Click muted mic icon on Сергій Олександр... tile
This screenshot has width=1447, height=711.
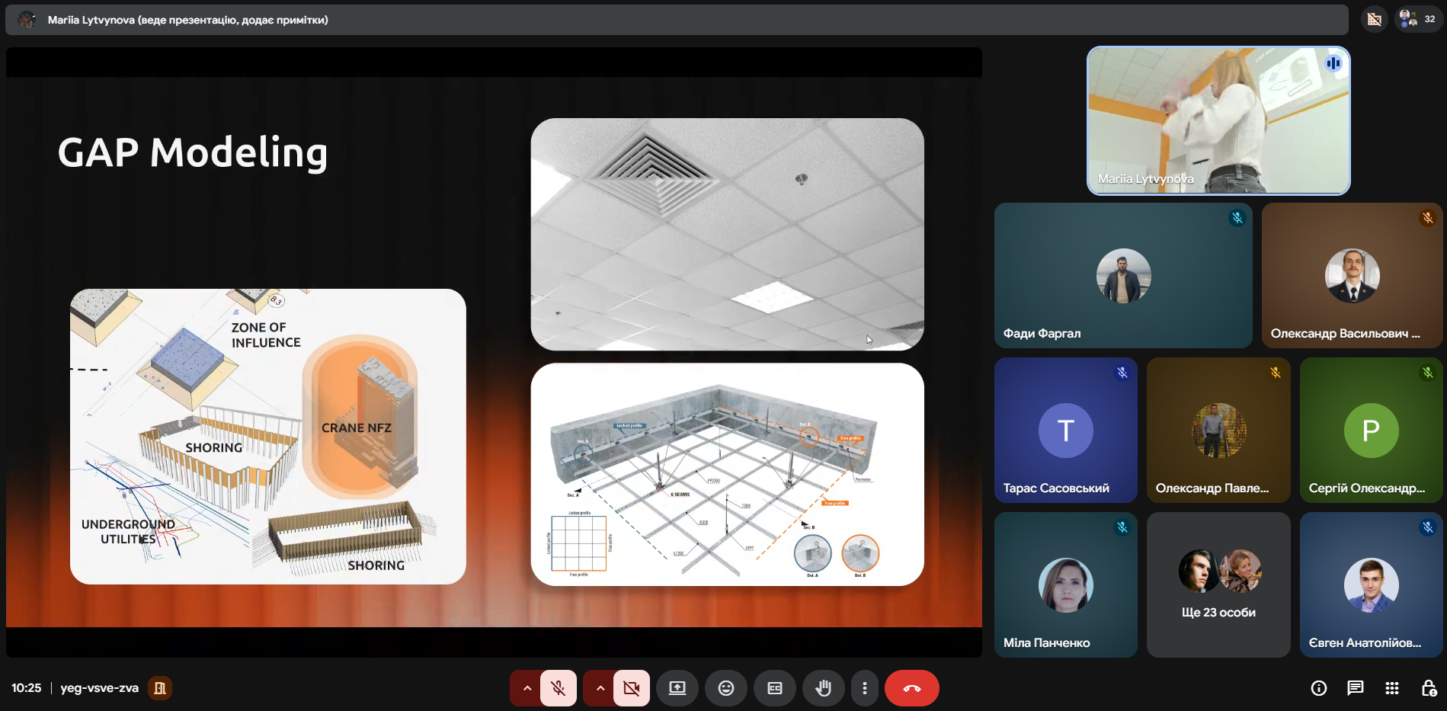[1428, 373]
